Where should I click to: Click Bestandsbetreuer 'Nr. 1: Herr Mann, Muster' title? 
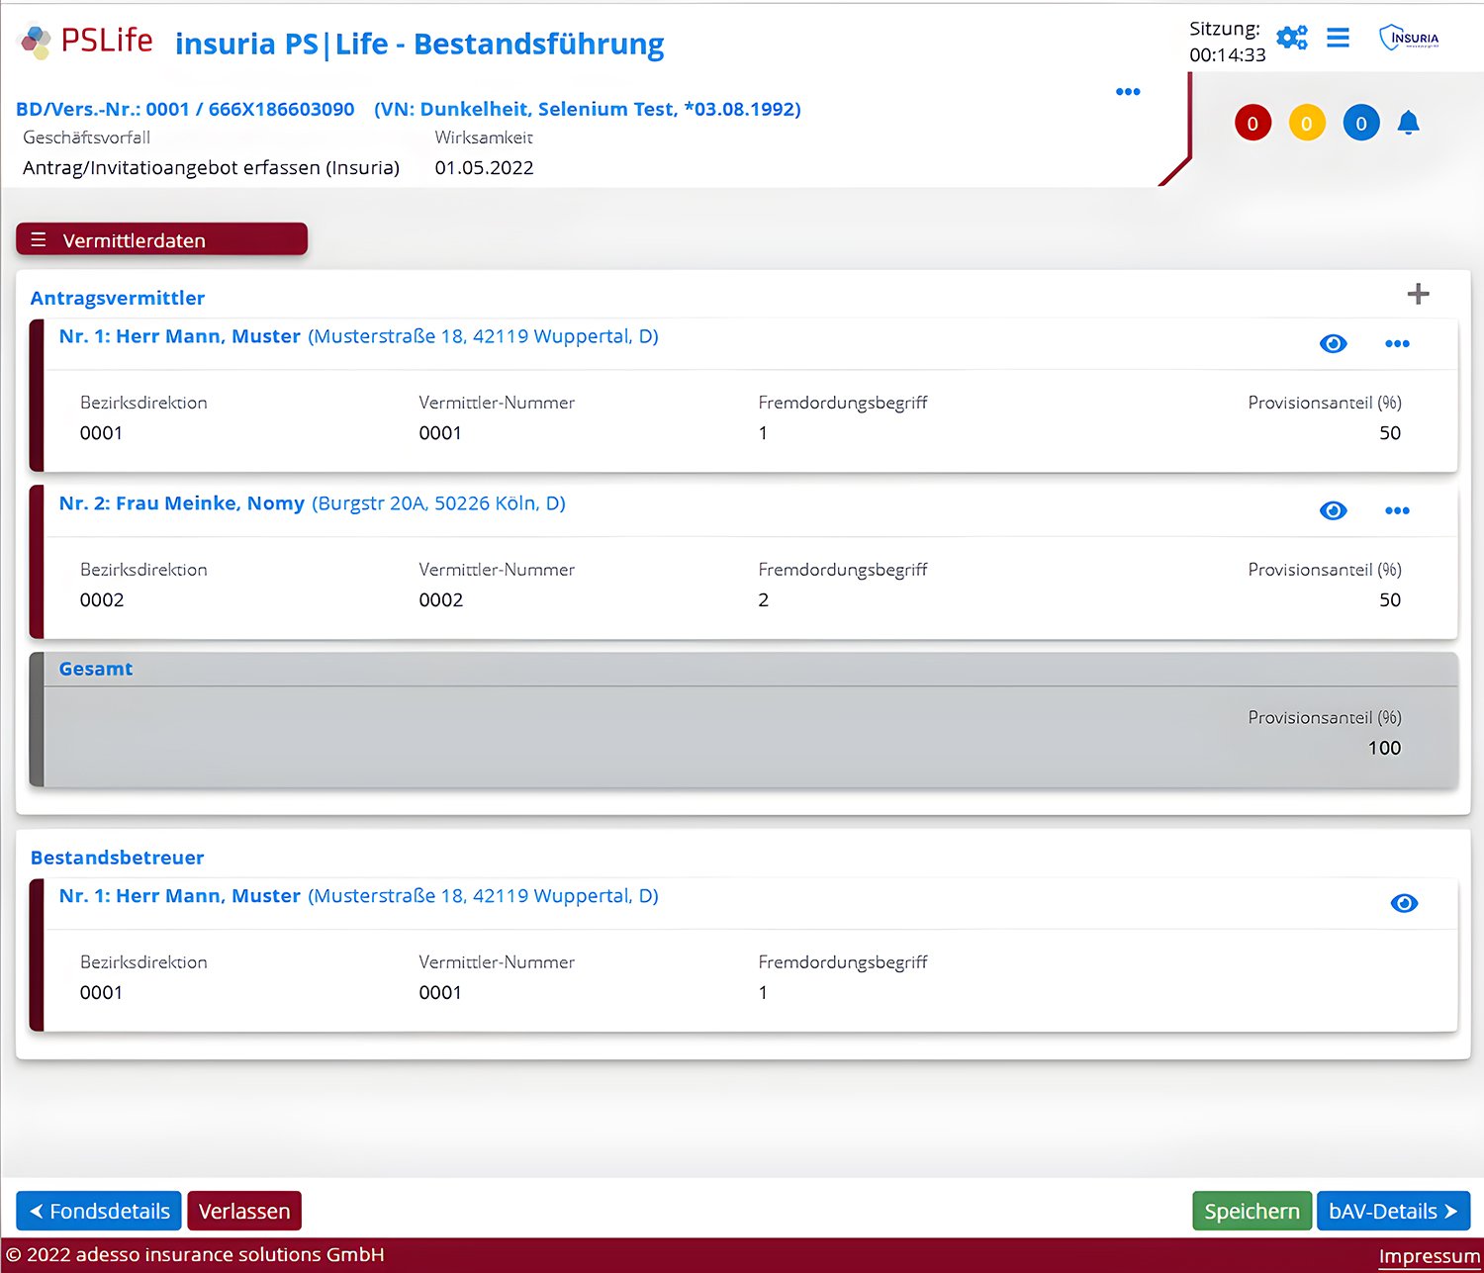(x=180, y=896)
